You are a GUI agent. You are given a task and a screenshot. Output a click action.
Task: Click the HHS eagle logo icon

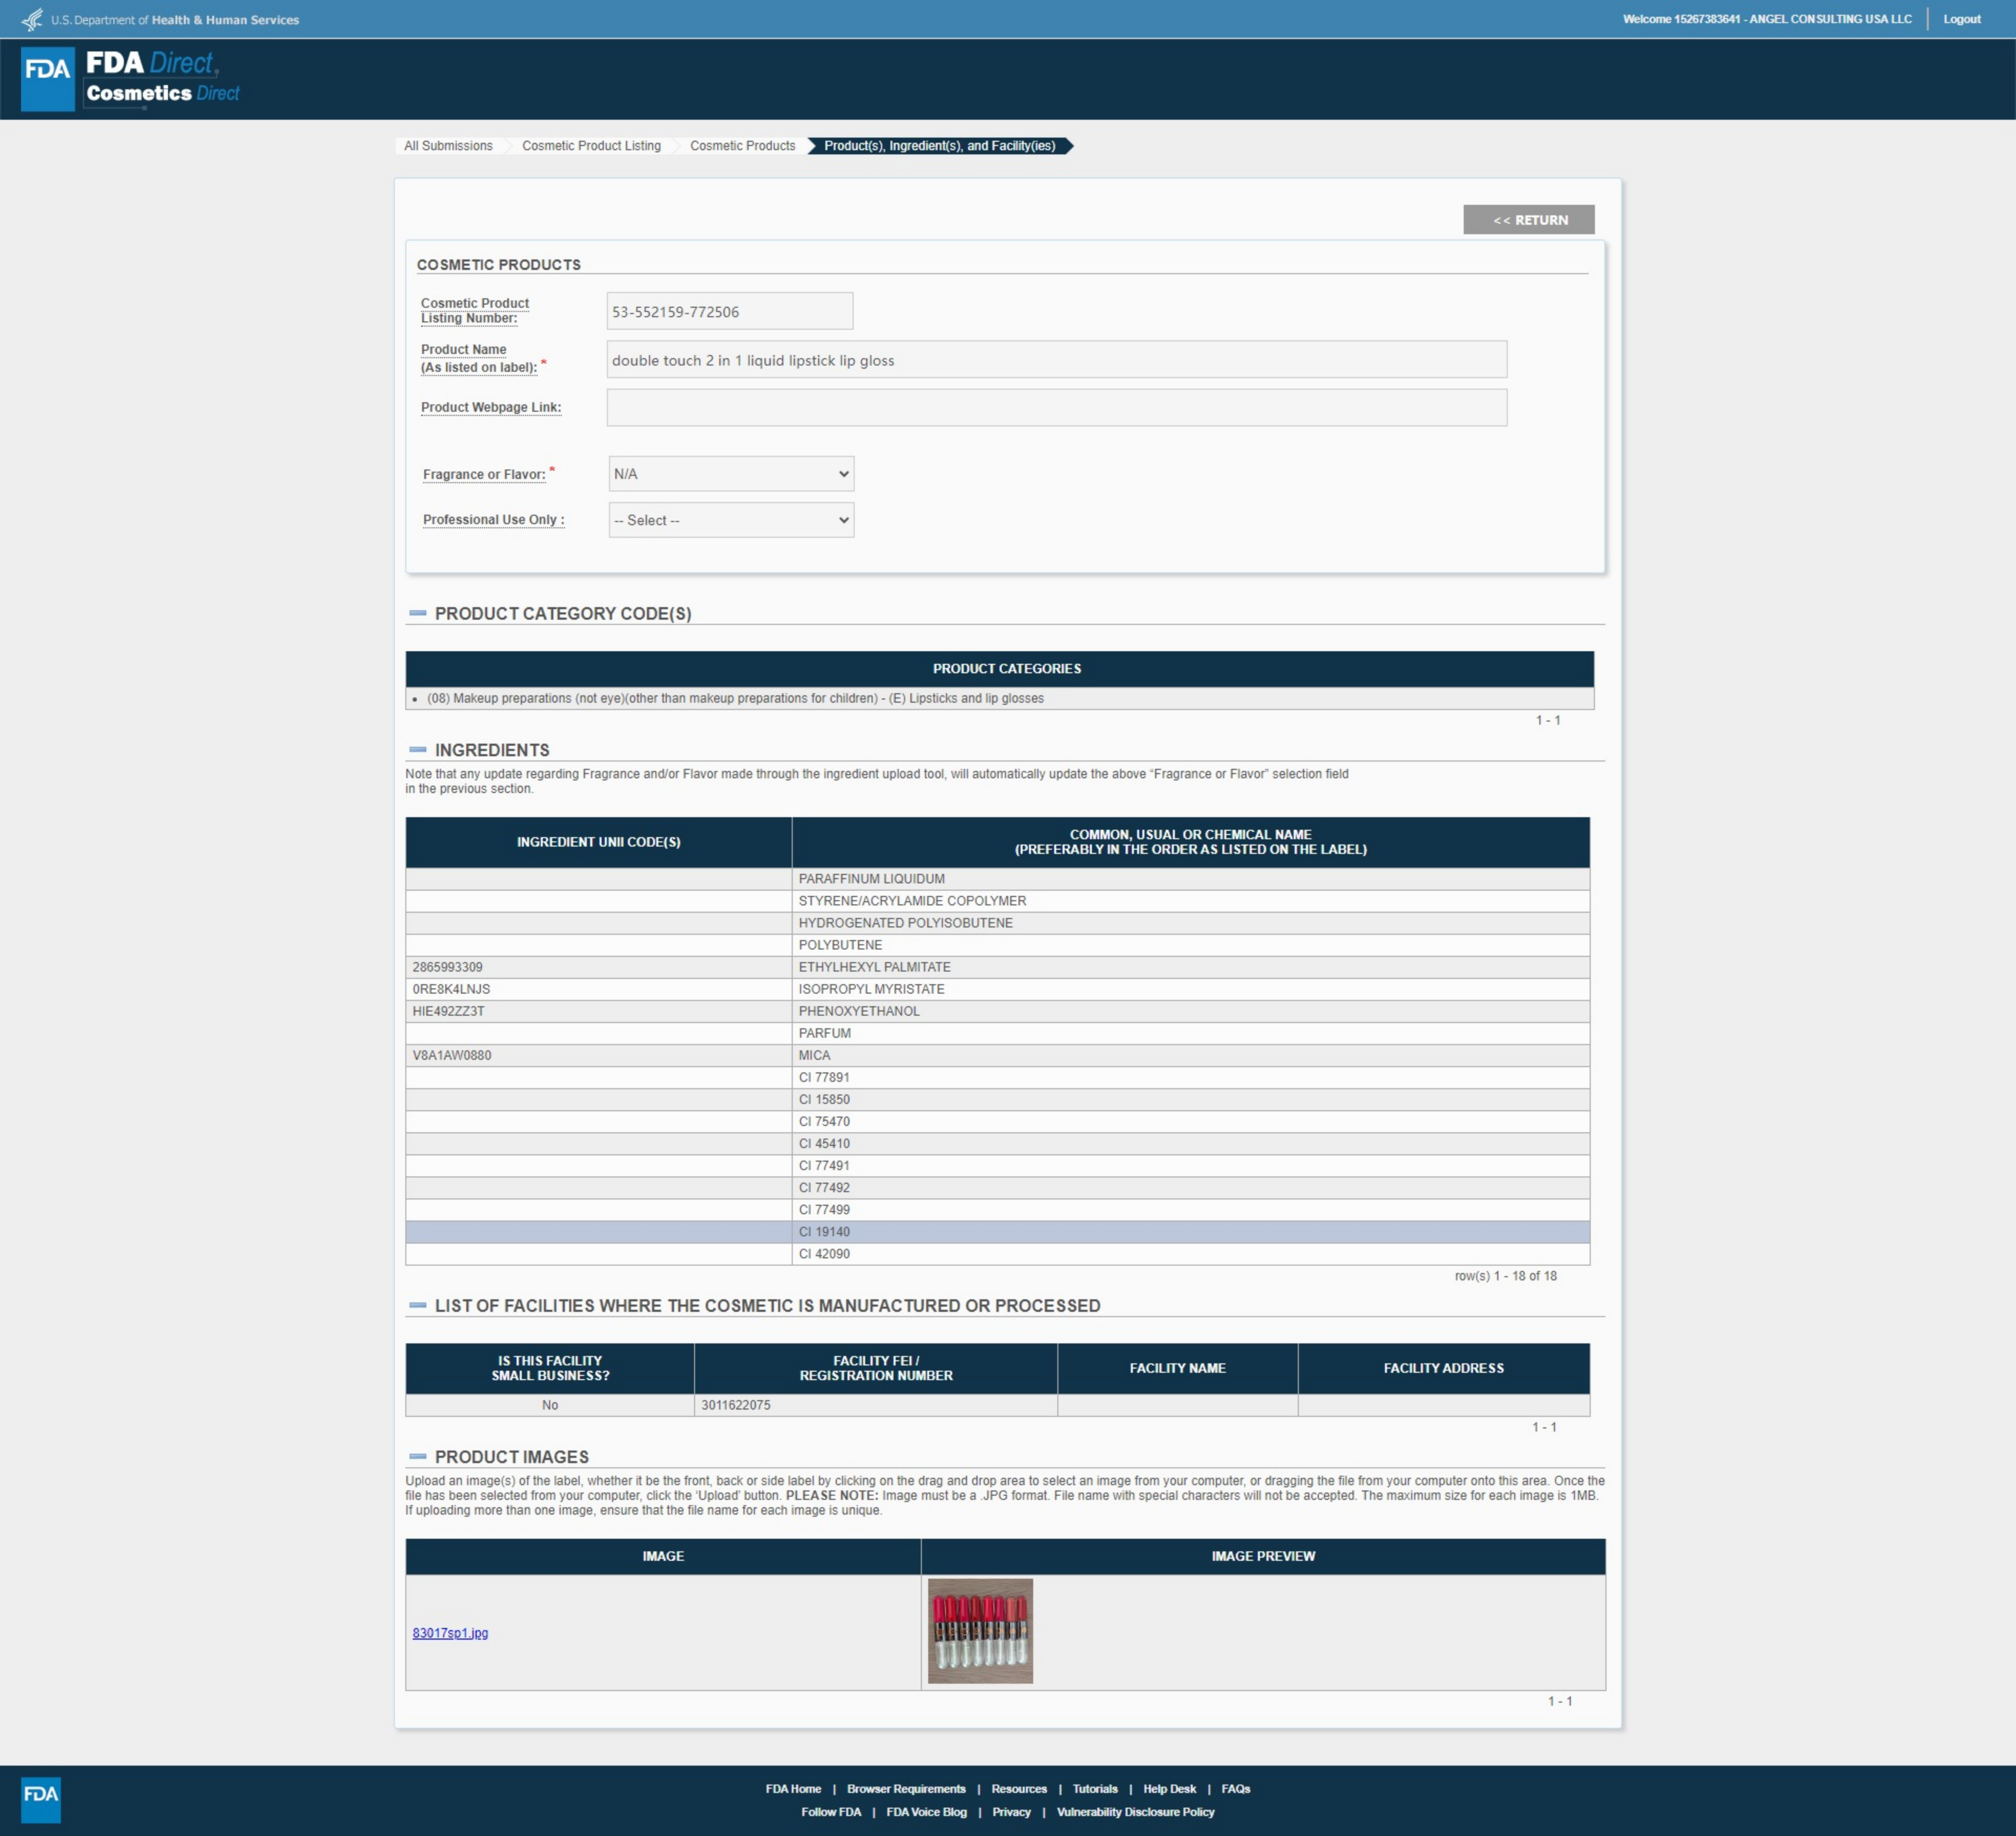(x=32, y=19)
